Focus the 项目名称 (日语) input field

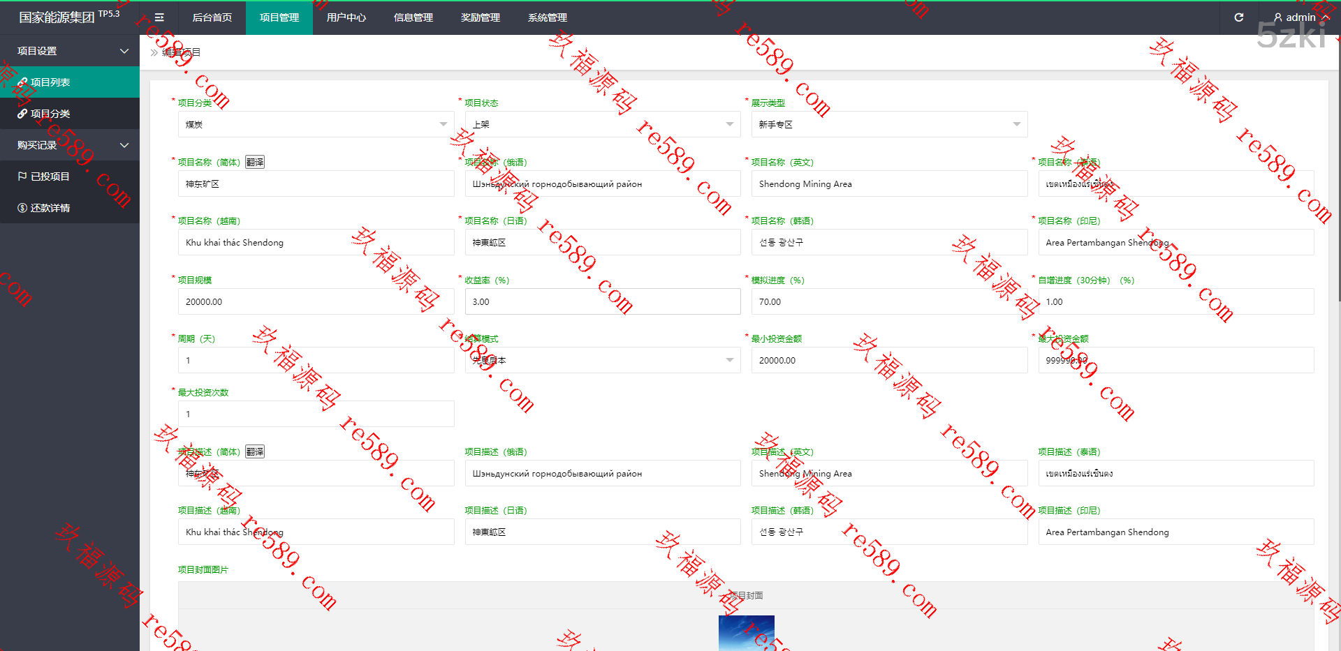tap(603, 242)
